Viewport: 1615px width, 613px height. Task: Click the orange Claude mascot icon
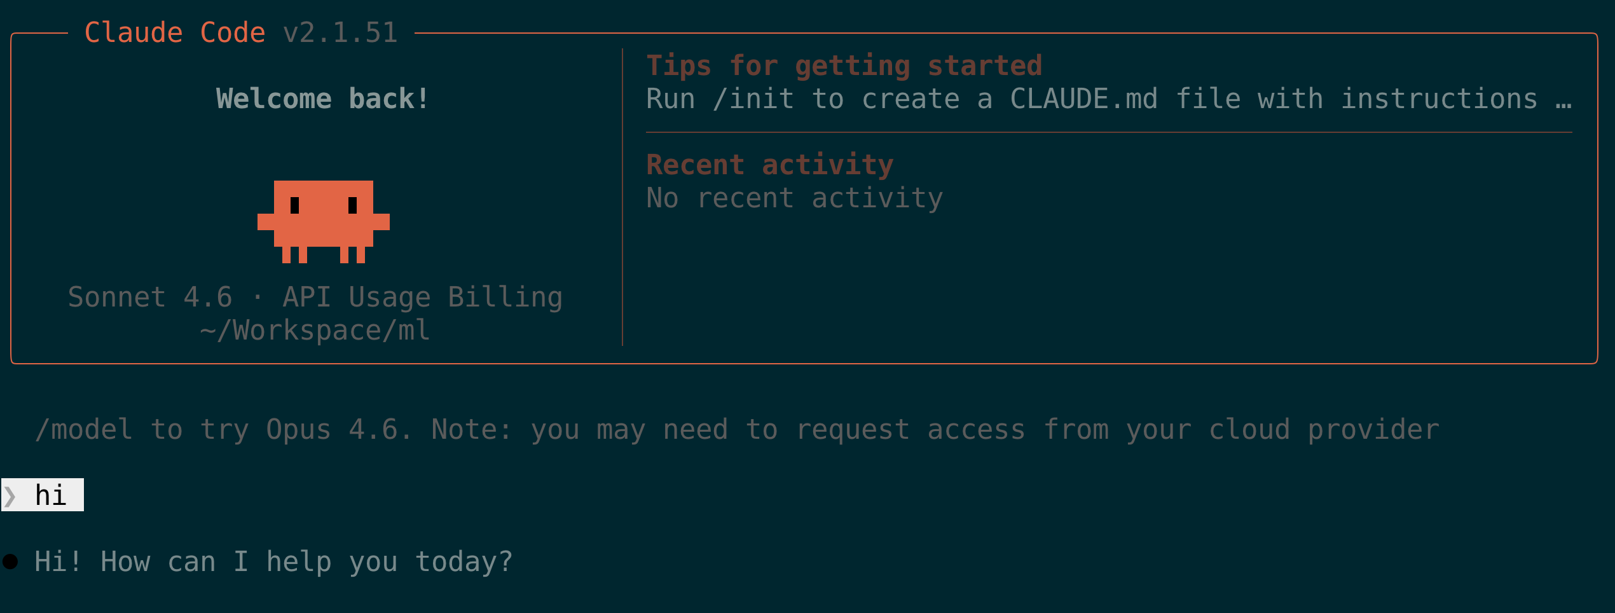coord(323,220)
